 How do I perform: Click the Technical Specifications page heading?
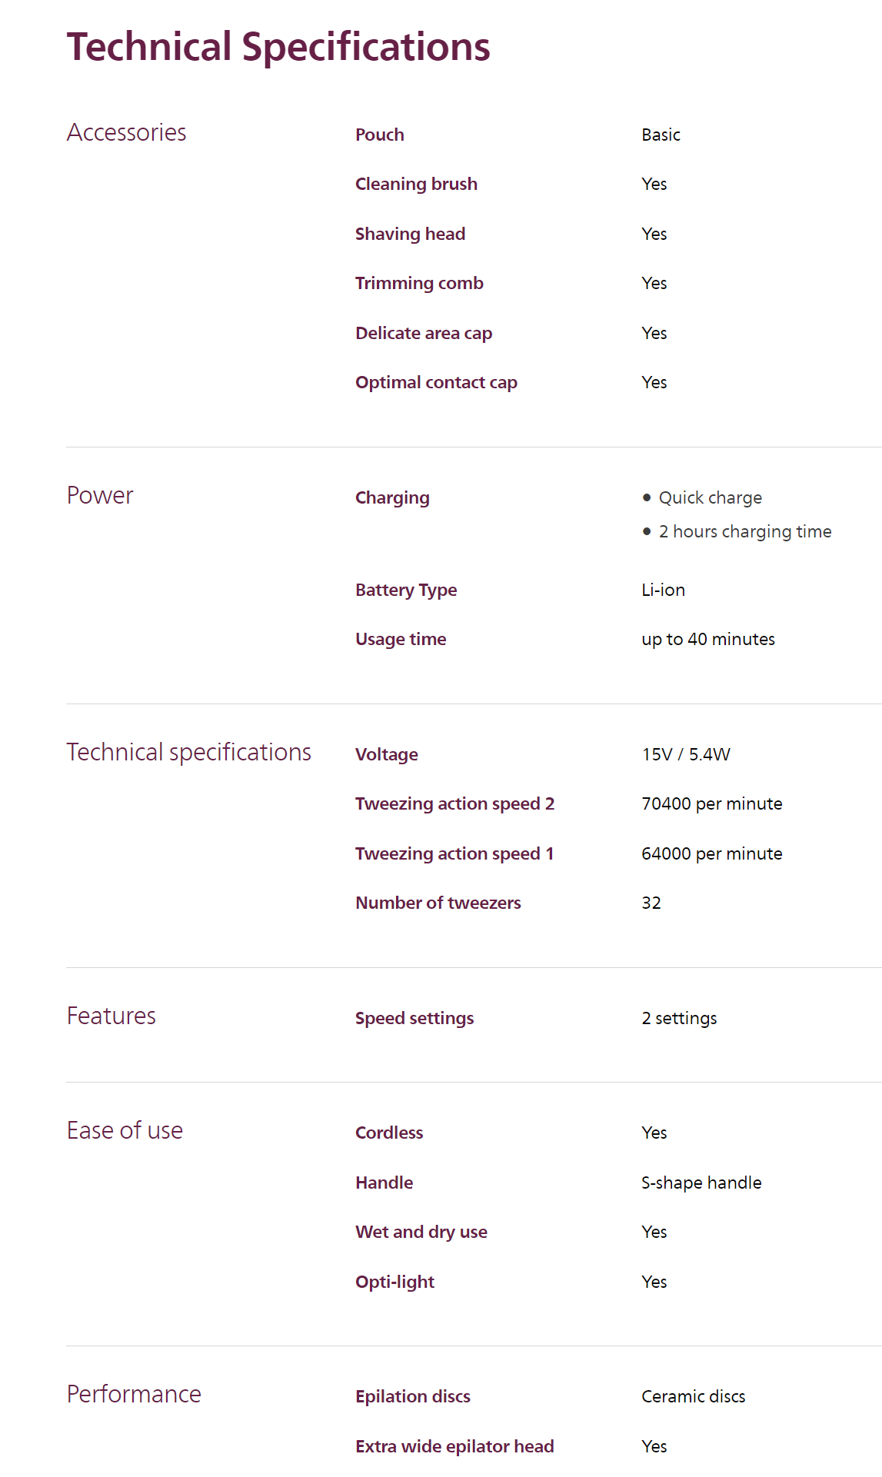pos(278,47)
